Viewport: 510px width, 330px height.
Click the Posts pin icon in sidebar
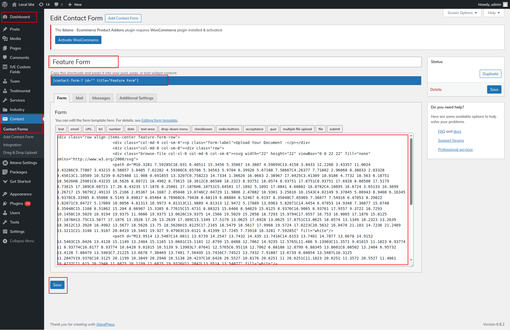coord(5,29)
